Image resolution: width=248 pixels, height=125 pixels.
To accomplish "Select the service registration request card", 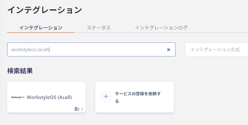I will point(135,97).
